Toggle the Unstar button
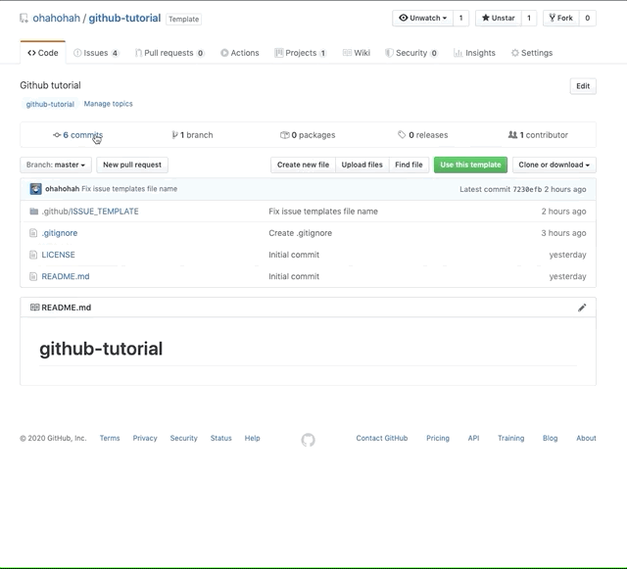Image resolution: width=627 pixels, height=569 pixels. click(x=499, y=18)
